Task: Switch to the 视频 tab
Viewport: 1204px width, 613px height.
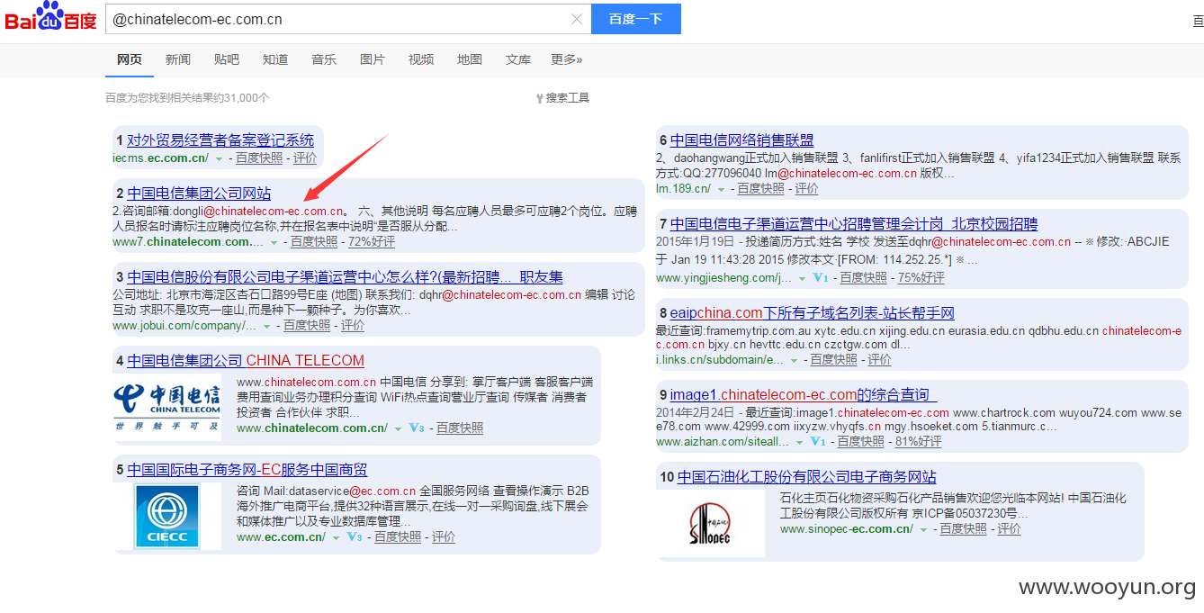Action: tap(421, 59)
